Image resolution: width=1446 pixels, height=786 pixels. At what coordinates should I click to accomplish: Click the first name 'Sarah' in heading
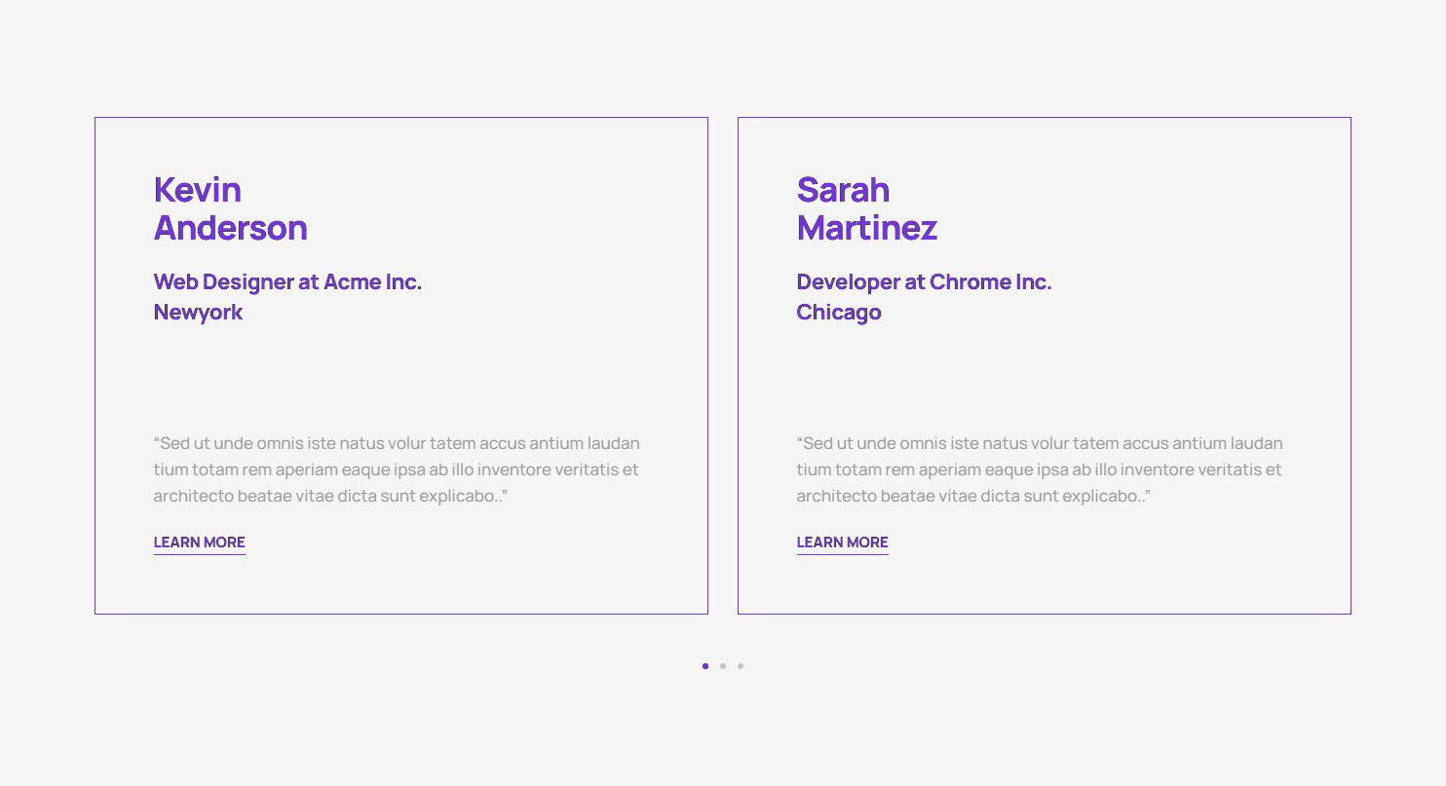point(843,190)
